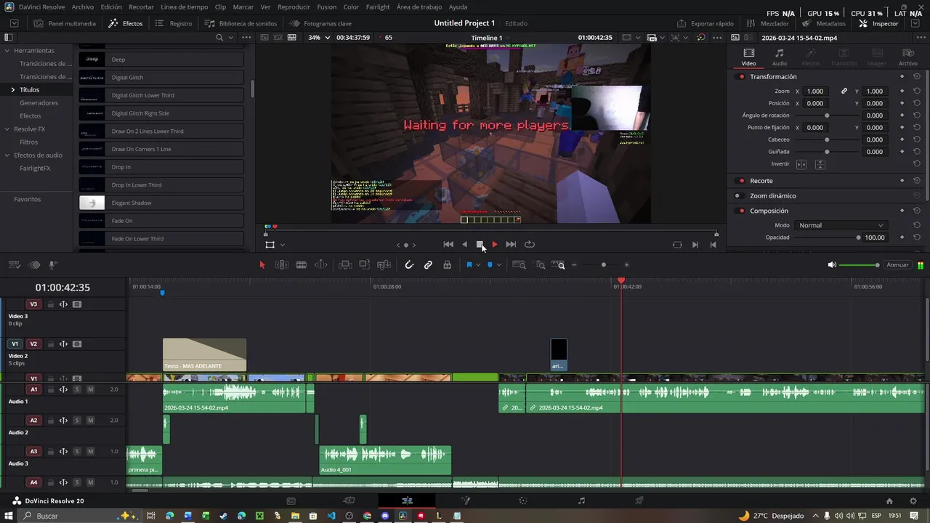Open the Reproducir menu

[x=294, y=7]
